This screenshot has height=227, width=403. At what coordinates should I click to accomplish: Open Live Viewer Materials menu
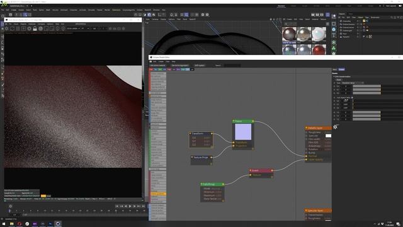click(x=32, y=24)
